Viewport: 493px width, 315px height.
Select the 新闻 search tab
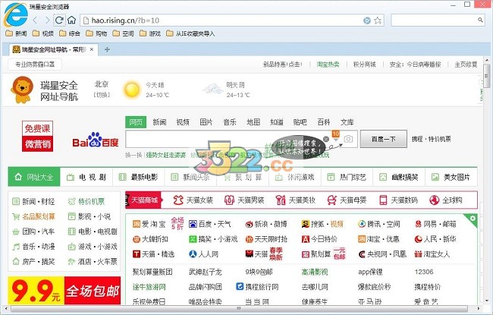point(159,122)
